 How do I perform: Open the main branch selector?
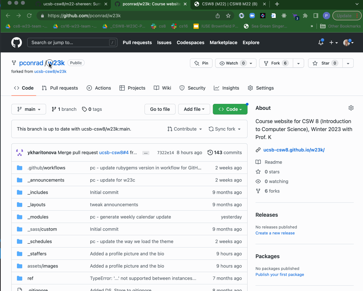coord(29,109)
